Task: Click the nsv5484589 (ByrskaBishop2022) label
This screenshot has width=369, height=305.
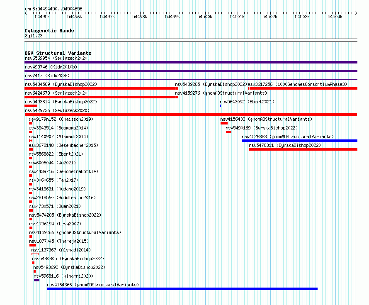Action: click(x=61, y=84)
